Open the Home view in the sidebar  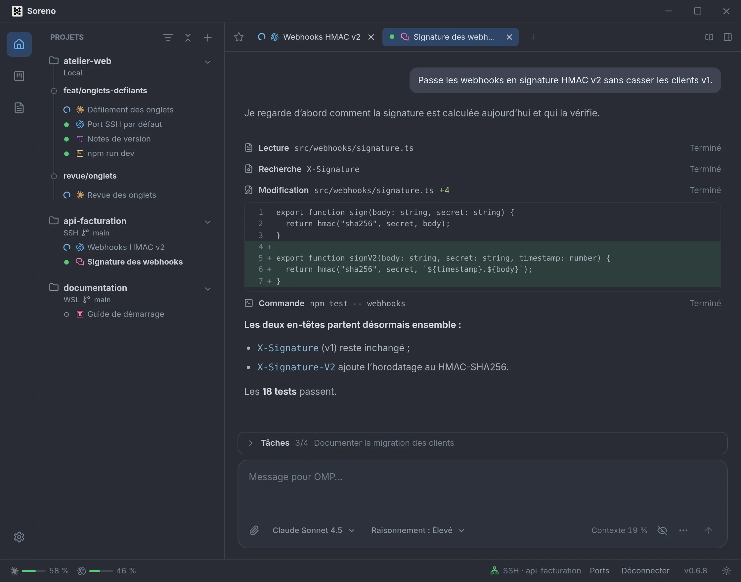(19, 44)
